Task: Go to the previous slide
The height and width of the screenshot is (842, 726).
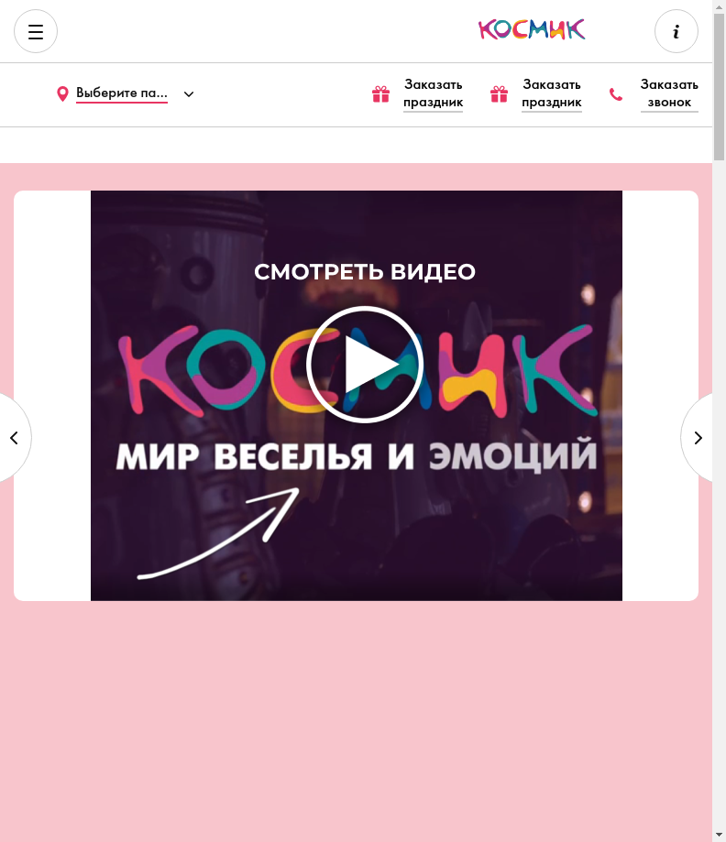Action: 14,438
